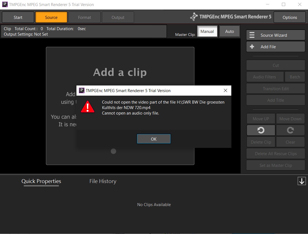Minimize the main application window
The image size is (308, 234).
point(267,4)
